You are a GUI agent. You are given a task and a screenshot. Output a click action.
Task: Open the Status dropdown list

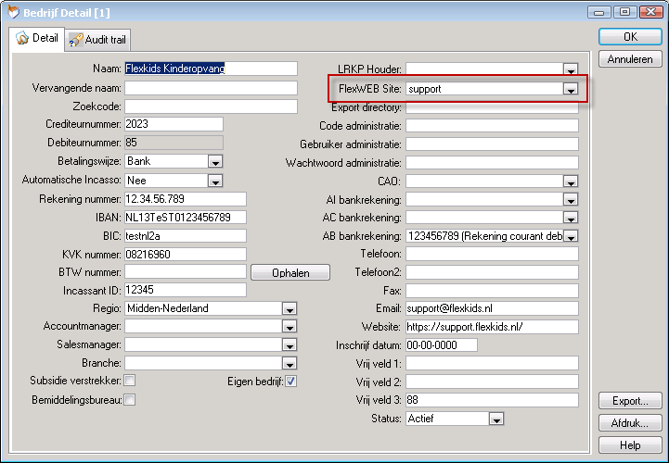point(496,419)
